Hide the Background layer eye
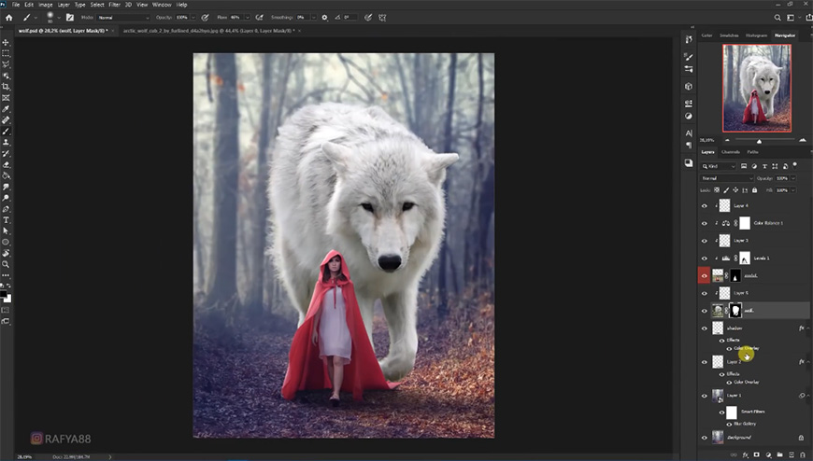Image resolution: width=813 pixels, height=461 pixels. pyautogui.click(x=704, y=438)
